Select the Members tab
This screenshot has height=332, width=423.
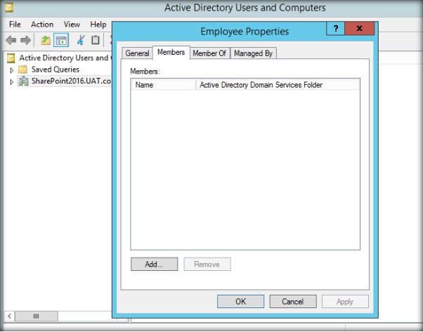[171, 52]
